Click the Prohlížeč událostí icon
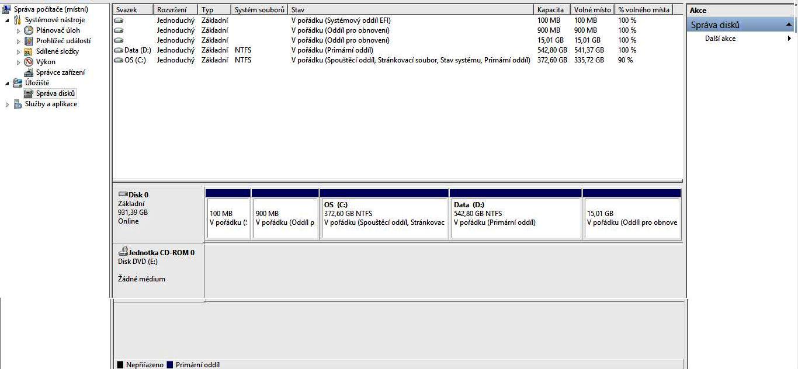Viewport: 798px width, 369px height. coord(29,41)
